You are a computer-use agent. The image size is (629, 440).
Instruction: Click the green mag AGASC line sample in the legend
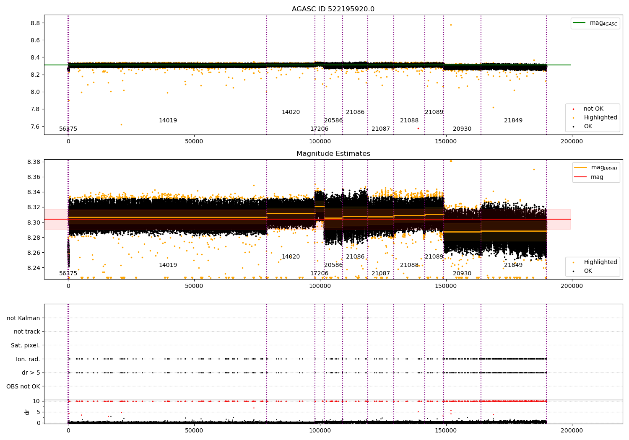click(580, 23)
